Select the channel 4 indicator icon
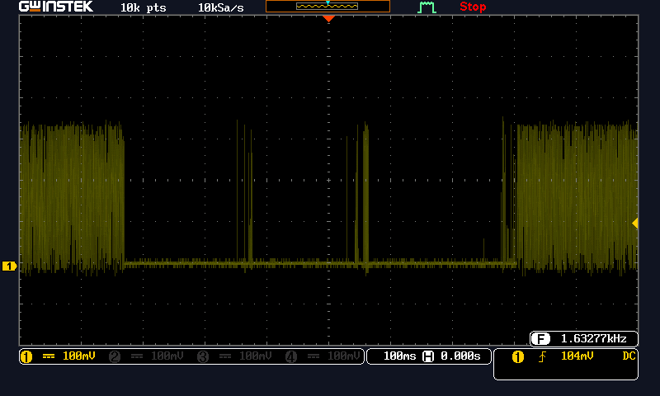660x396 pixels. (x=291, y=357)
